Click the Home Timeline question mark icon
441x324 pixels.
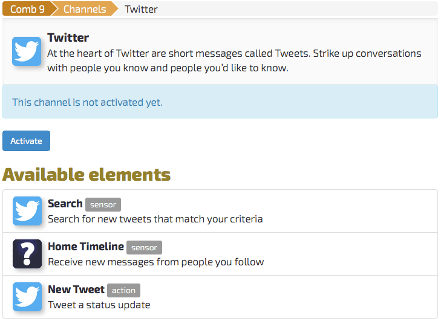(x=27, y=254)
